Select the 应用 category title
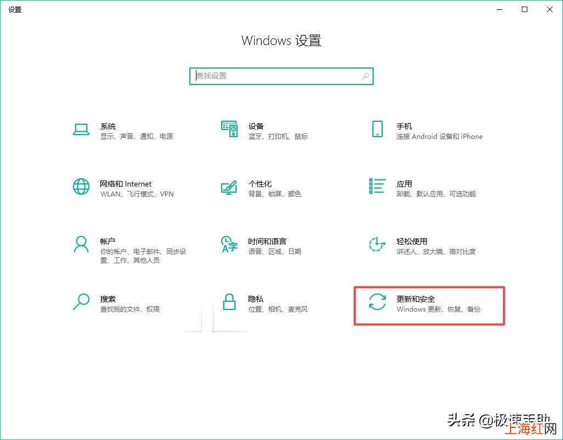The image size is (563, 440). tap(404, 184)
